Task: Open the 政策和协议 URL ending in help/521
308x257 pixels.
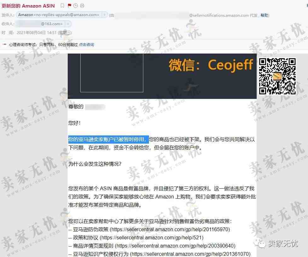Action: [x=152, y=237]
